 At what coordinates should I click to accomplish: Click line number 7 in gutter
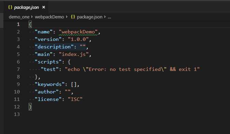pos(18,69)
